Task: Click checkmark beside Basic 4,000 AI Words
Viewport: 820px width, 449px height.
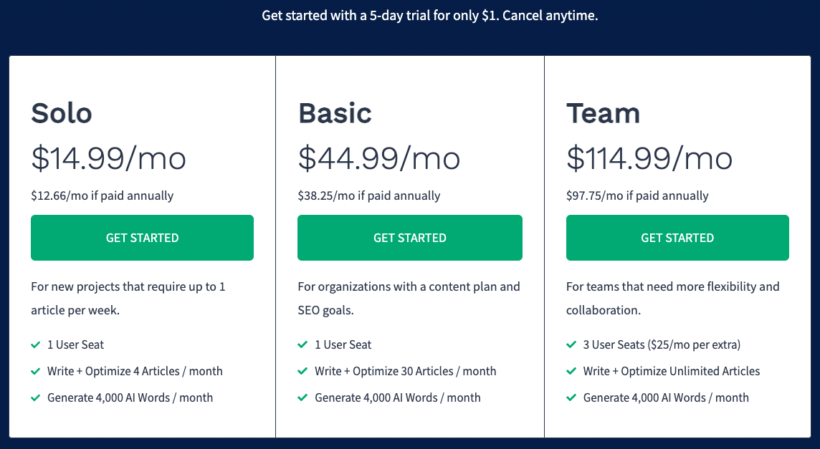Action: [302, 397]
